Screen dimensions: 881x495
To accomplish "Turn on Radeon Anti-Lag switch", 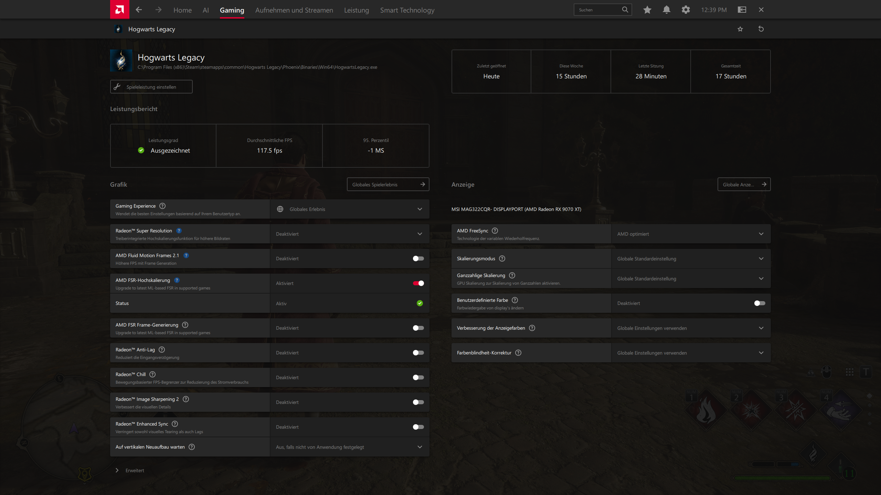I will point(418,353).
